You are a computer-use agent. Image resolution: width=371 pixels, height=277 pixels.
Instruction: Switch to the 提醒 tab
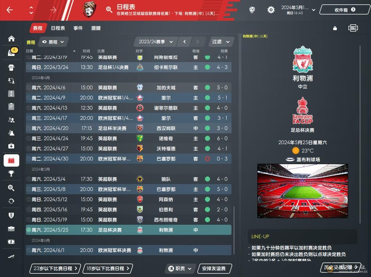(96, 28)
